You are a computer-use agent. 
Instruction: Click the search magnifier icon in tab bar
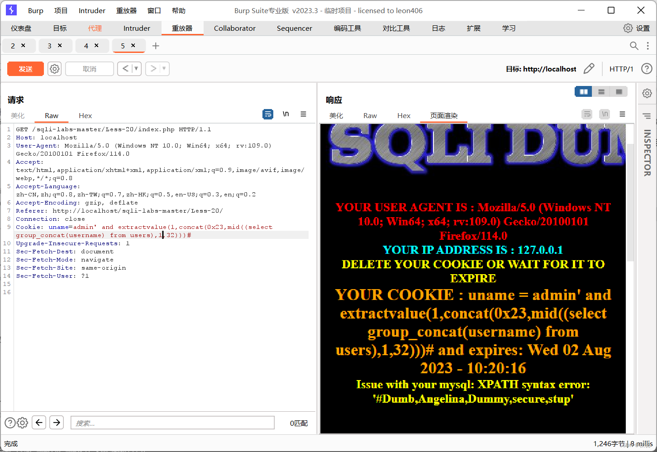tap(634, 46)
